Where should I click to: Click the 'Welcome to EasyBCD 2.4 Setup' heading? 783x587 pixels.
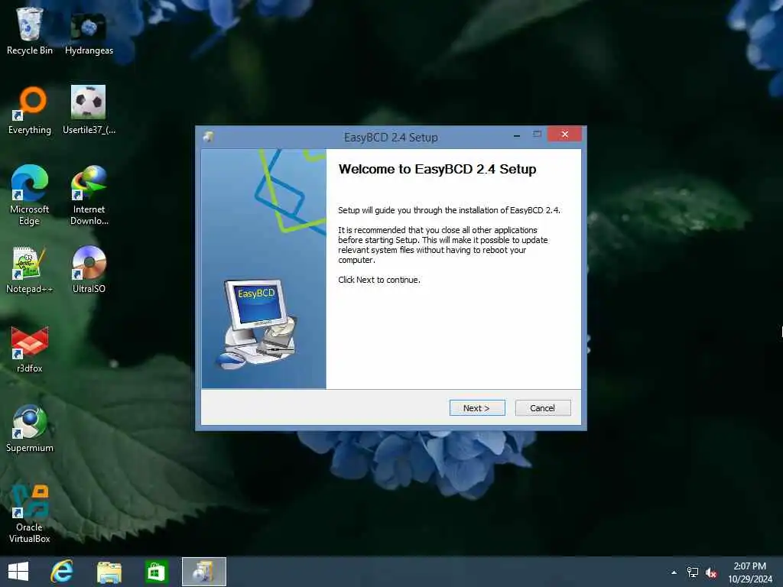click(x=437, y=169)
